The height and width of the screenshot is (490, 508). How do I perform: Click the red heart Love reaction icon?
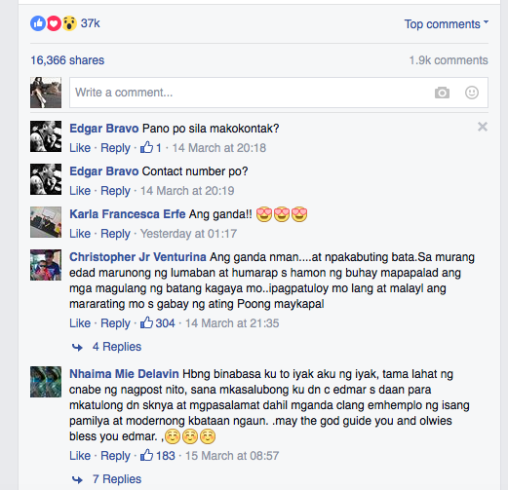click(54, 23)
